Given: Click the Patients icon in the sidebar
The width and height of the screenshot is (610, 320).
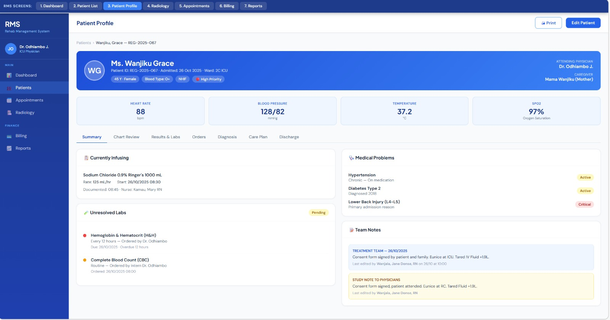Looking at the screenshot, I should point(9,88).
